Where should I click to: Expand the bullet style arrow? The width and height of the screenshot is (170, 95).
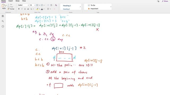click(40, 5)
